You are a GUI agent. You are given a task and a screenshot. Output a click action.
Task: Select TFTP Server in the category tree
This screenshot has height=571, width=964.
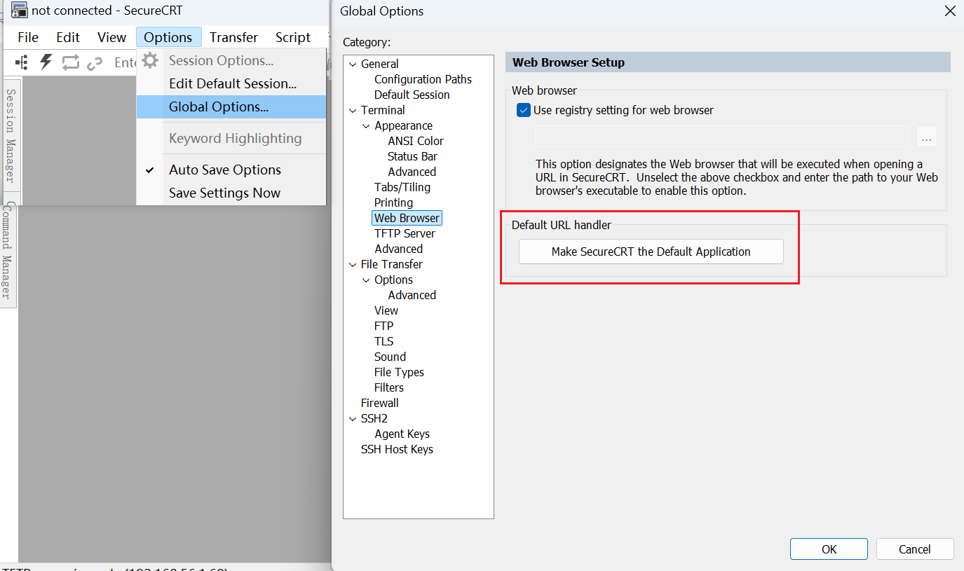coord(405,233)
